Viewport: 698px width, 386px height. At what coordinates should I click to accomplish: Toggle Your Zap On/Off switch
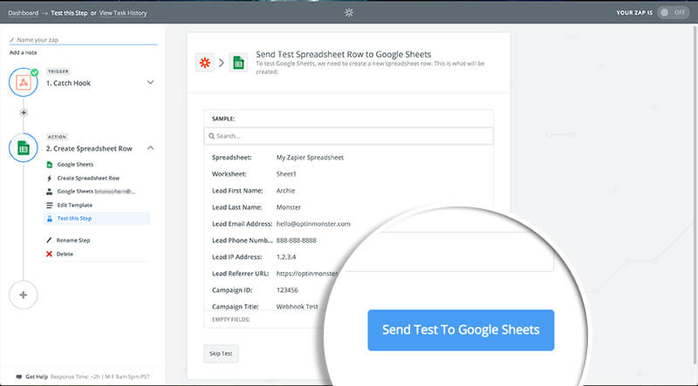coord(674,12)
